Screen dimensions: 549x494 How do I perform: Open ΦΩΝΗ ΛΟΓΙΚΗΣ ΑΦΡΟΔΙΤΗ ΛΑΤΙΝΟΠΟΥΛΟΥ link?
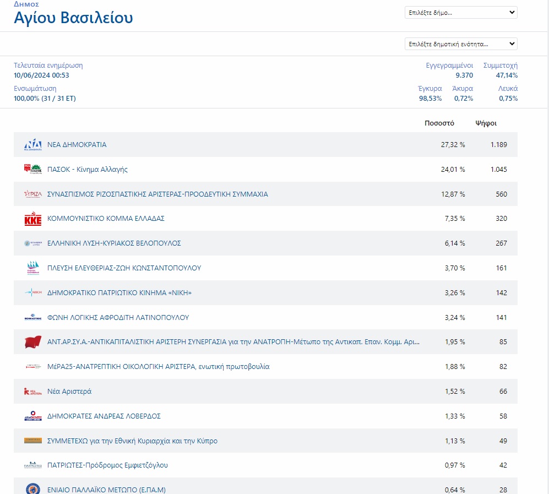click(x=118, y=318)
